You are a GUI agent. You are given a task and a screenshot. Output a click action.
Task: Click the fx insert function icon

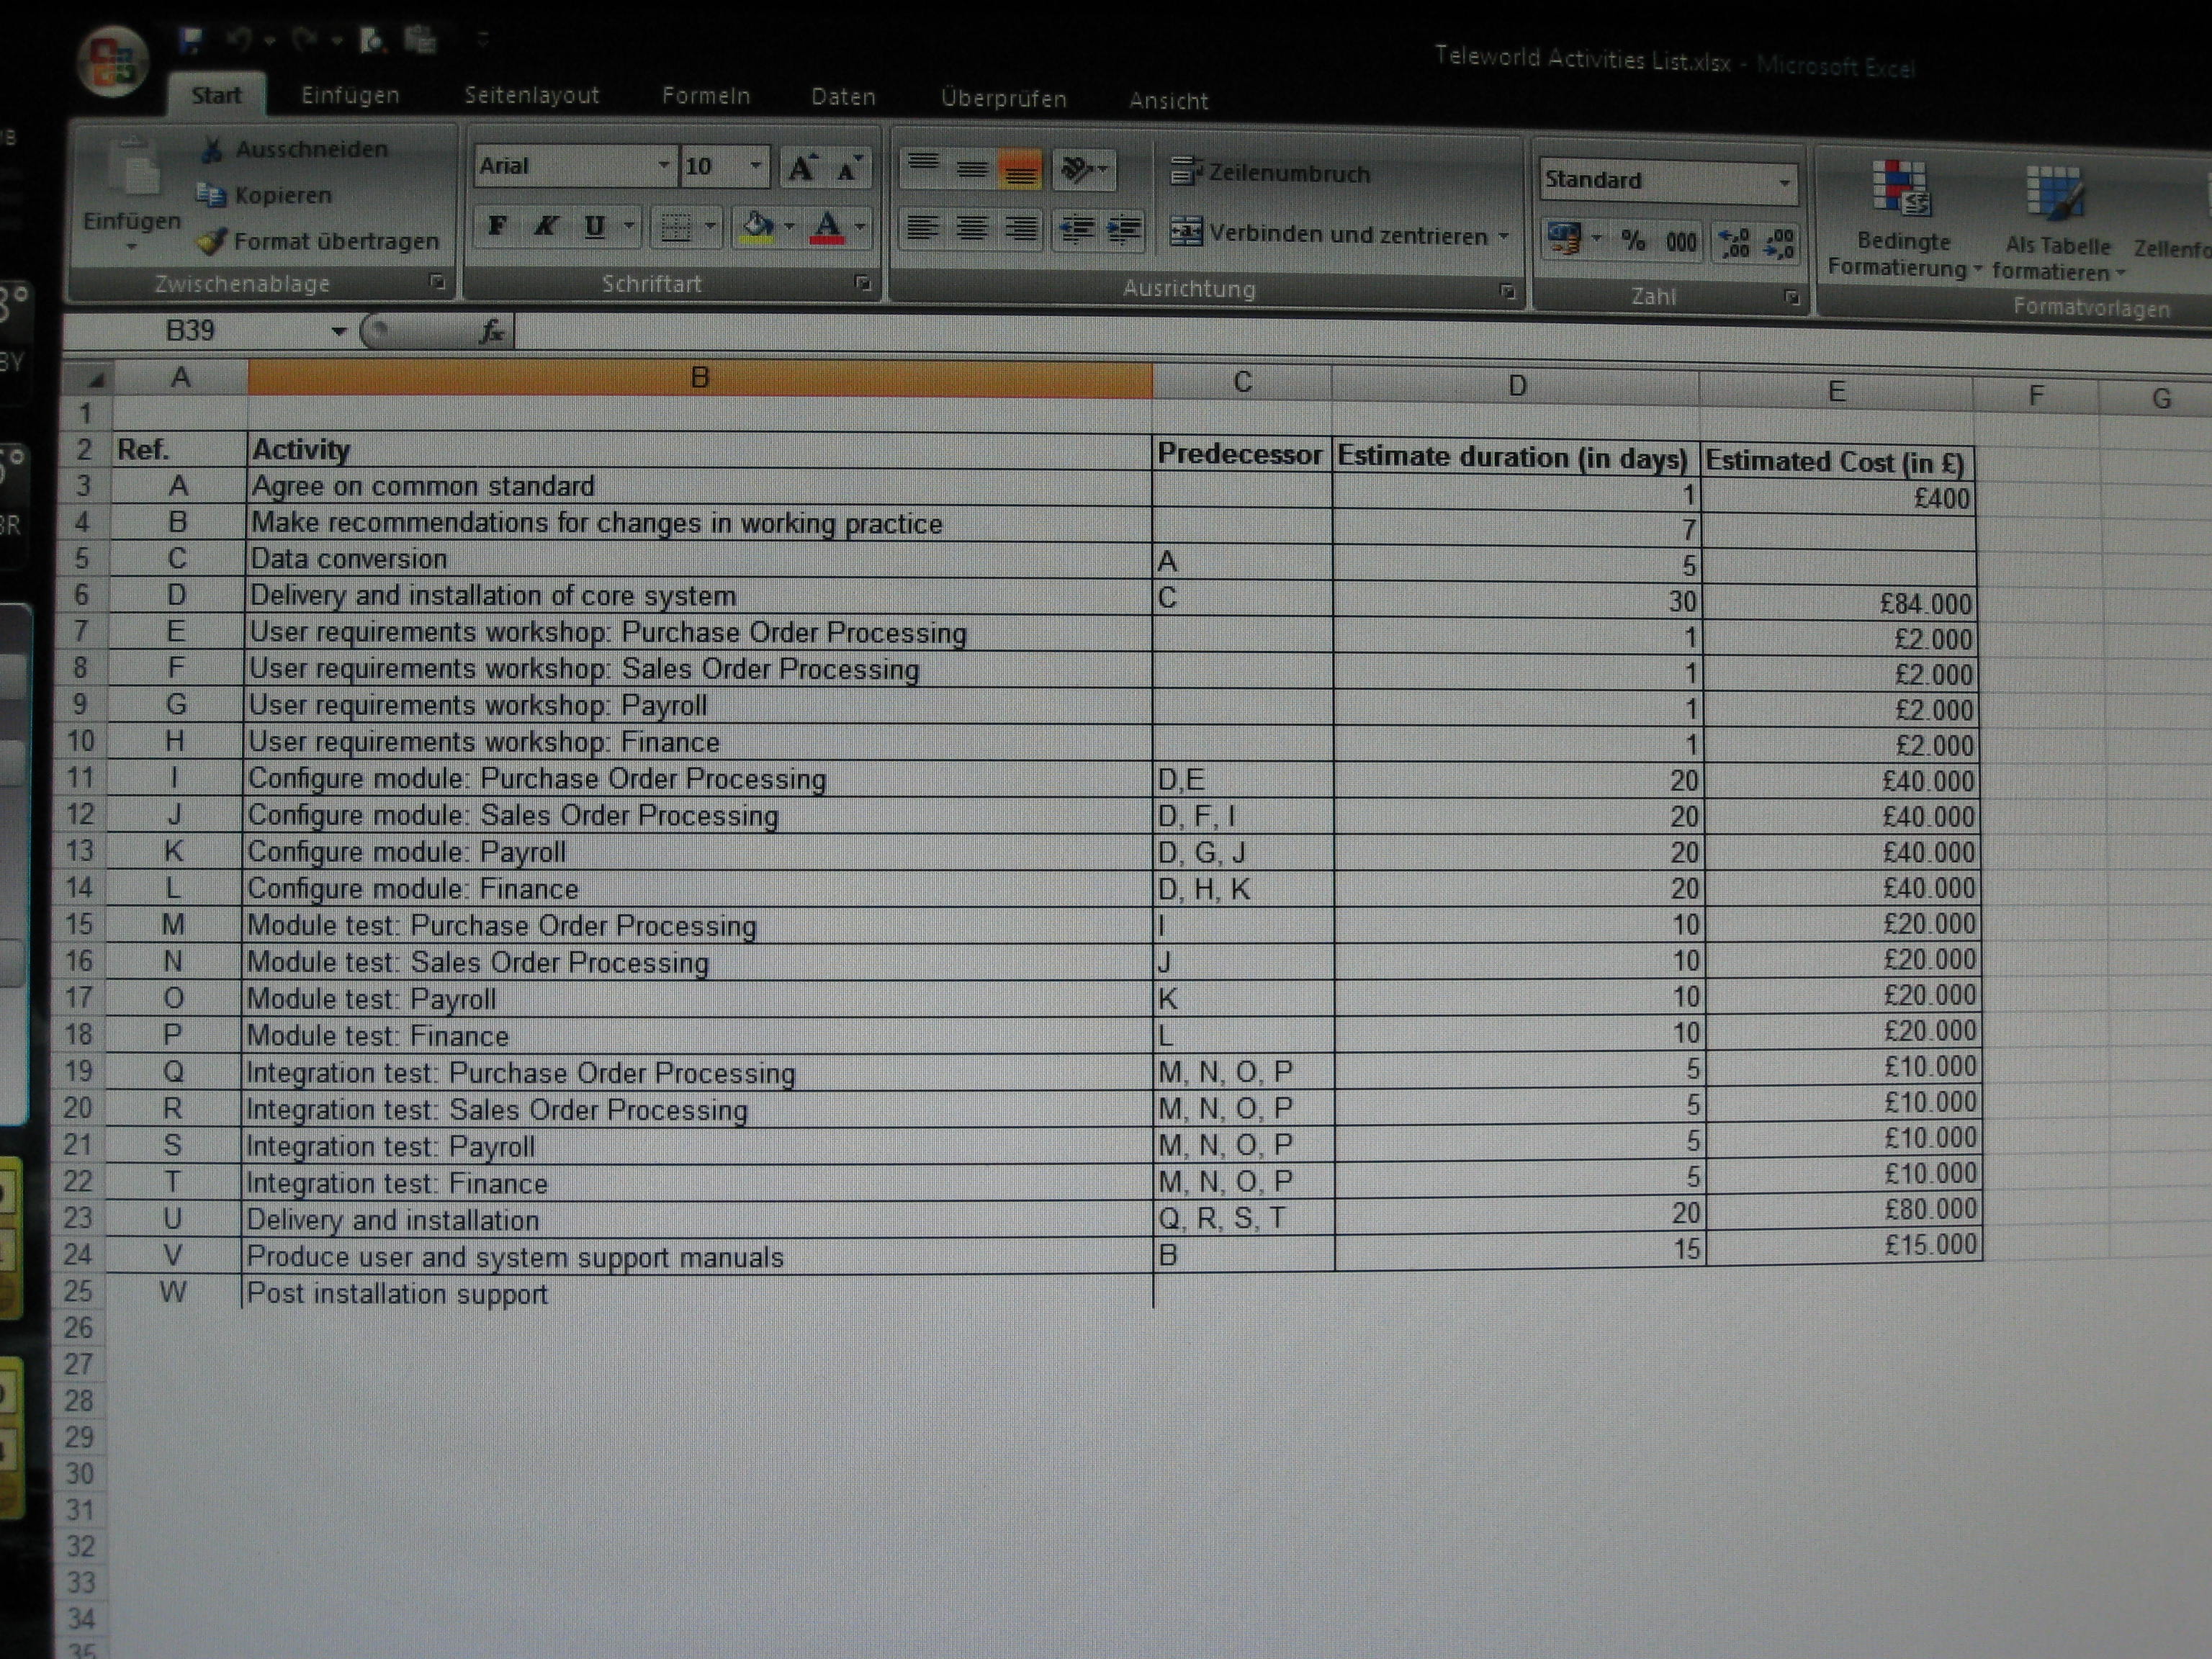click(491, 331)
